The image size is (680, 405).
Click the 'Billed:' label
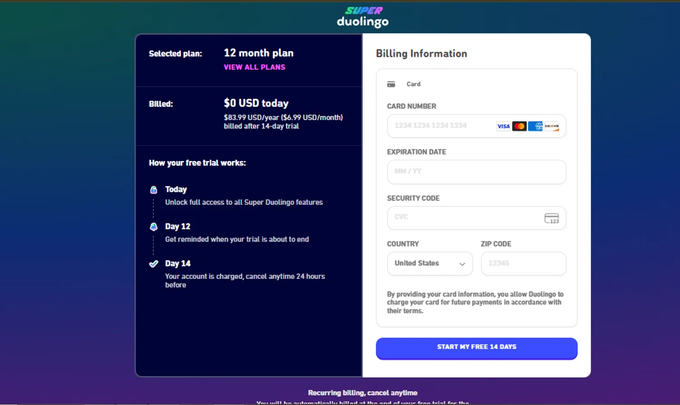coord(160,104)
